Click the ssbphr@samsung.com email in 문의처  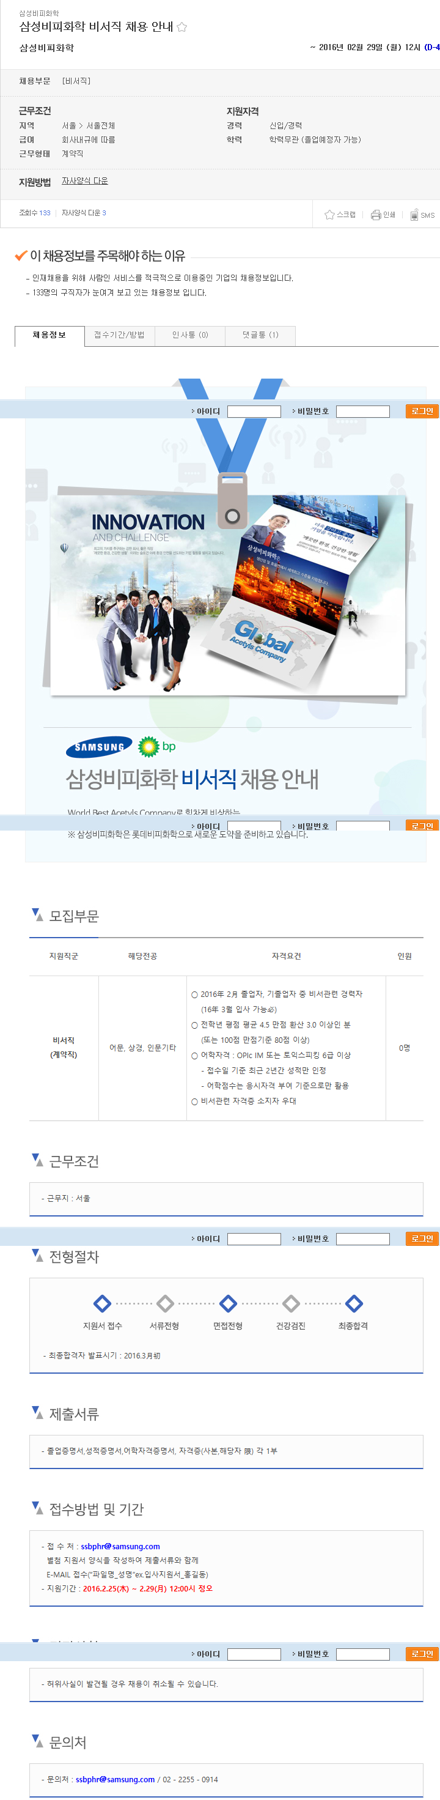tap(116, 1779)
